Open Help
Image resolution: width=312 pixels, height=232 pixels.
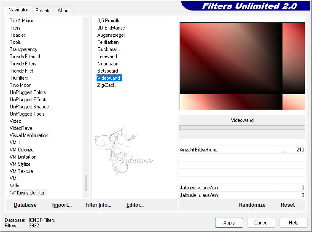click(293, 222)
